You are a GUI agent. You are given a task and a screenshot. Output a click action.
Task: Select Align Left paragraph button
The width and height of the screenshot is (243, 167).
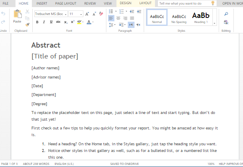(111, 18)
